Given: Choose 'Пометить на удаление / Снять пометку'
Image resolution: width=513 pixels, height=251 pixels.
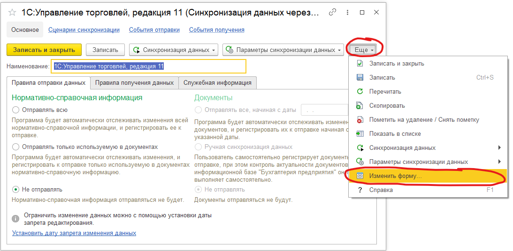Looking at the screenshot, I should point(428,119).
